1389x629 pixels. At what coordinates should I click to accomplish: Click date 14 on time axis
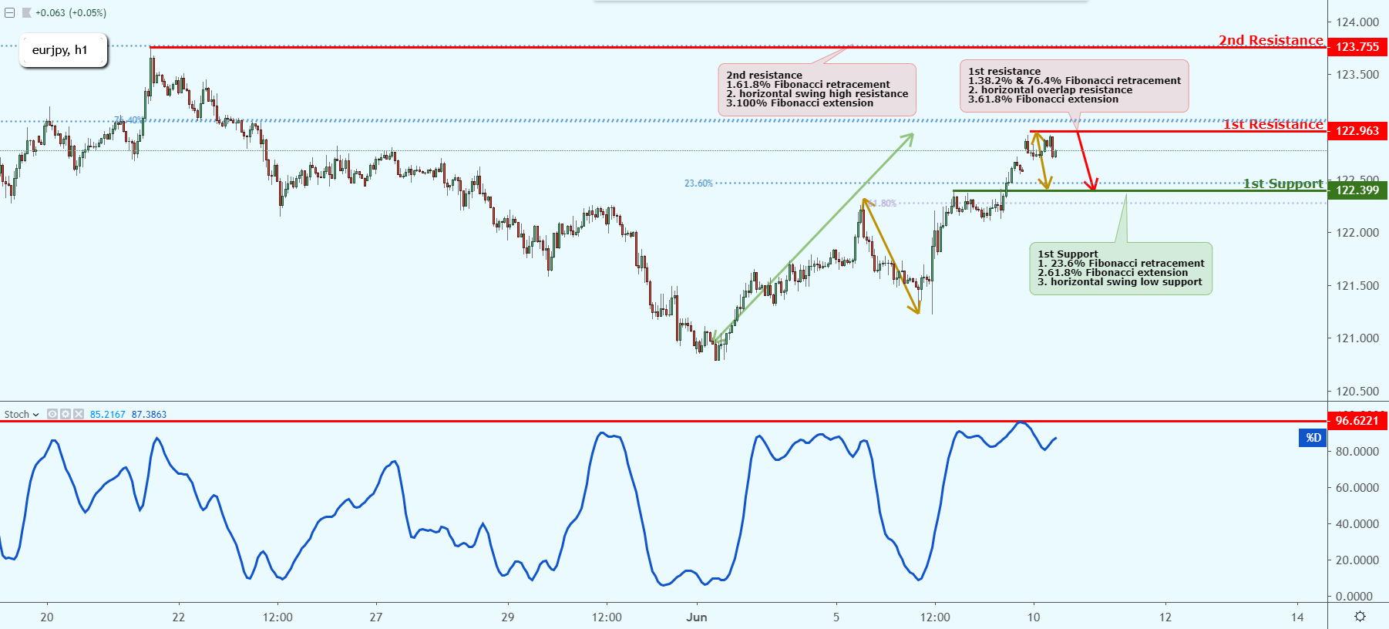pyautogui.click(x=1298, y=617)
